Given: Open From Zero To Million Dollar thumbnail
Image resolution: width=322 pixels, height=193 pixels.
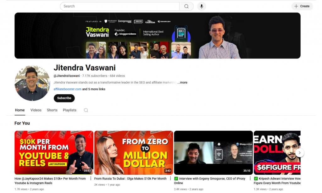Looking at the screenshot, I should coord(134,153).
